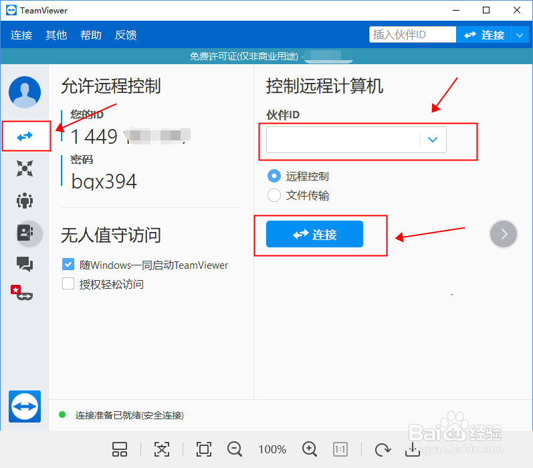Rotate the image clockwise
The image size is (533, 468).
383,450
